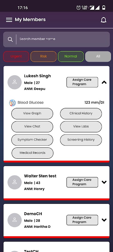Viewport: 113px width, 252px height.
Task: Open View Graph for Blood Glucose
Action: click(32, 113)
